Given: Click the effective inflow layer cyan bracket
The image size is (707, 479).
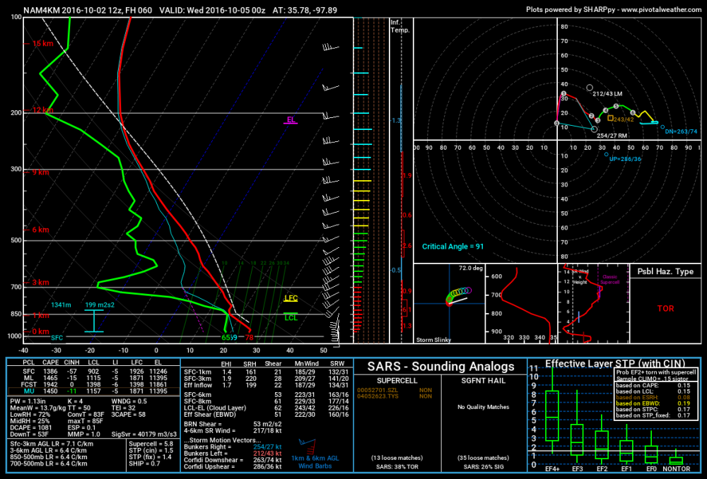Looking at the screenshot, I should click(x=94, y=321).
